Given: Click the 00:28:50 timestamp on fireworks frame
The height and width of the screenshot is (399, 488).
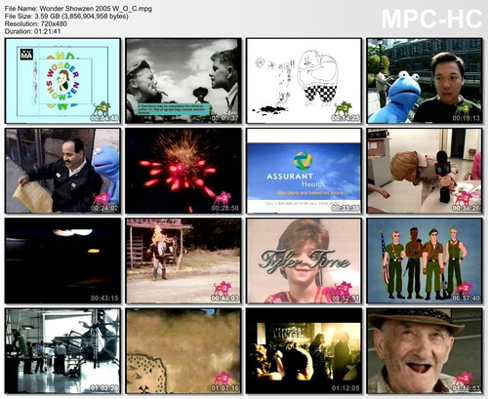Looking at the screenshot, I should [x=224, y=208].
